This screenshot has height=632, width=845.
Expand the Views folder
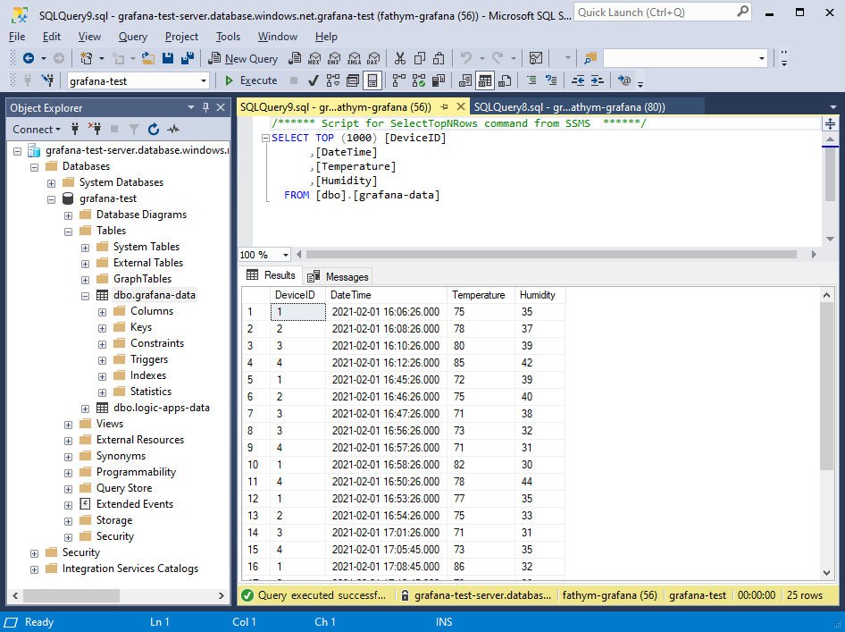point(68,425)
